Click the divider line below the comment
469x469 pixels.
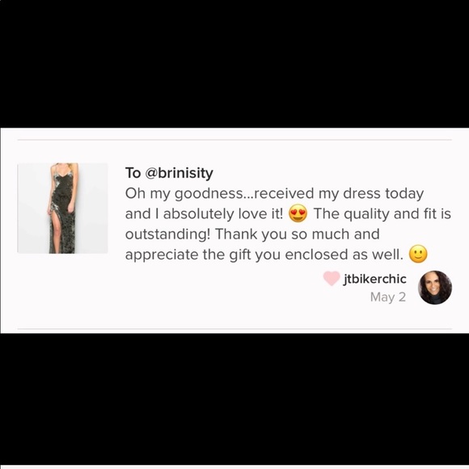234,329
